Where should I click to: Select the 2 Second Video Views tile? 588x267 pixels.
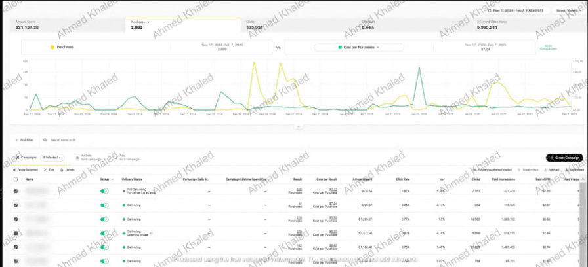[528, 25]
